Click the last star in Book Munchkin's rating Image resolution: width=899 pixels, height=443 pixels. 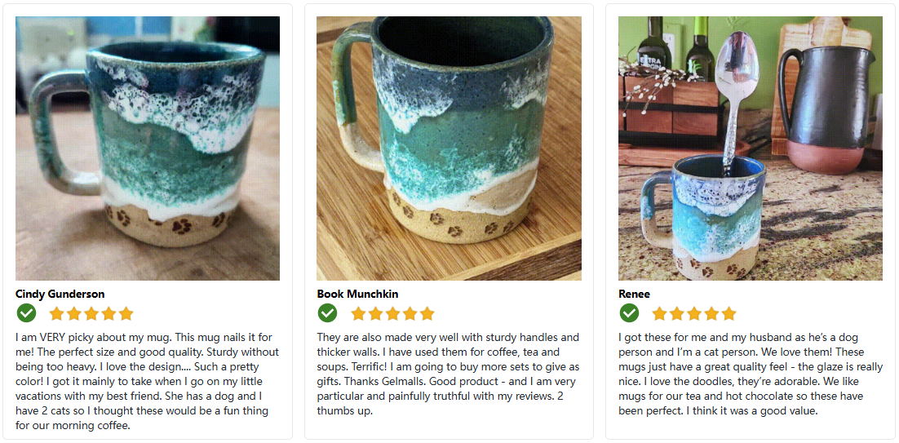coord(427,313)
